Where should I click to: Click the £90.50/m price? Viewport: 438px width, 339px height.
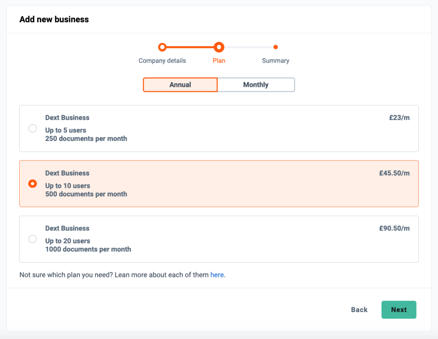(394, 228)
